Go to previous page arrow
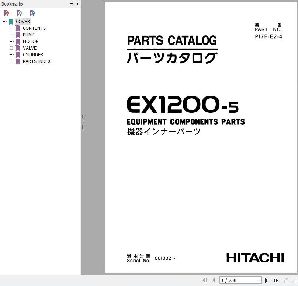This screenshot has height=286, width=298. (214, 280)
